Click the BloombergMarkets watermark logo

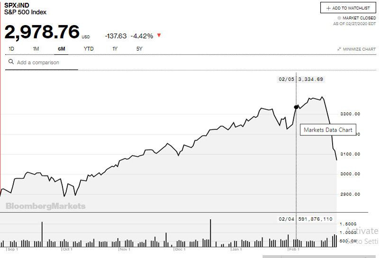point(45,206)
